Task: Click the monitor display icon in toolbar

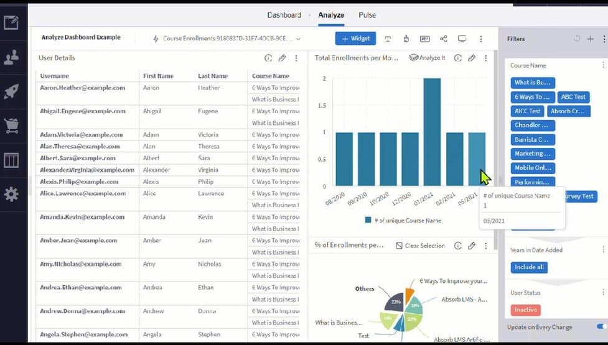Action: click(462, 39)
